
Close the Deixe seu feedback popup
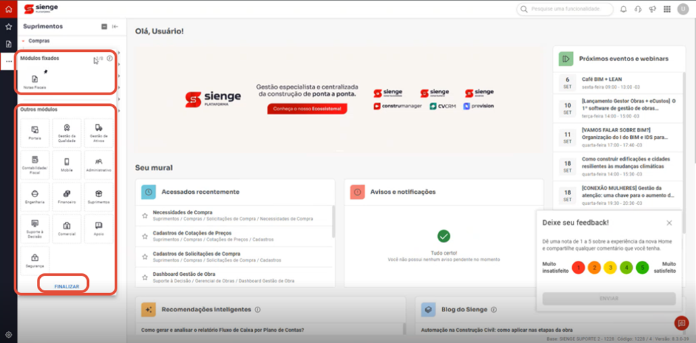pos(670,223)
